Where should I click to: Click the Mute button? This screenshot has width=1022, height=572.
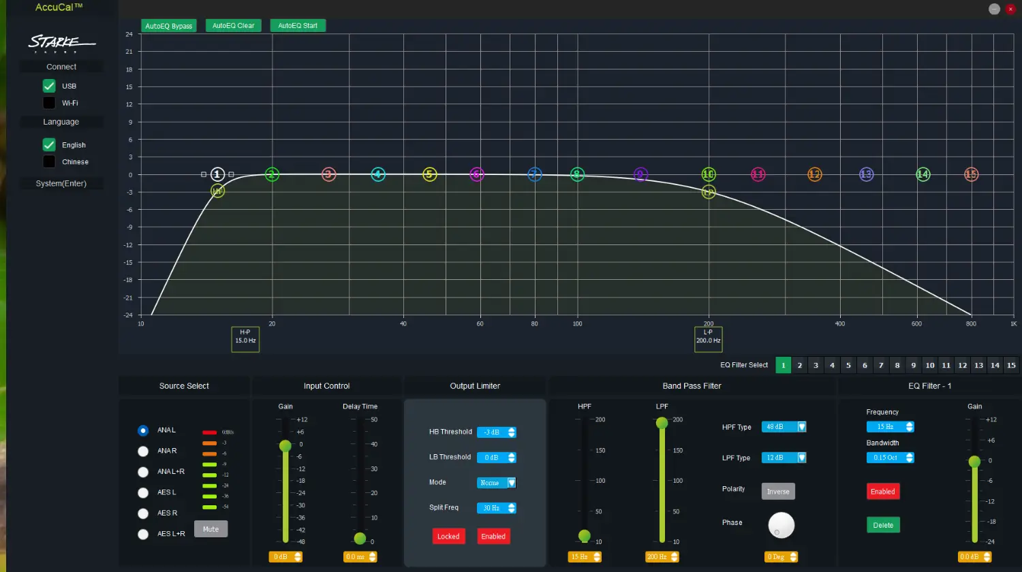coord(211,529)
